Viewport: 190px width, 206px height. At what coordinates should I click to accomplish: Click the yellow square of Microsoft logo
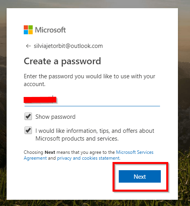pyautogui.click(x=31, y=32)
